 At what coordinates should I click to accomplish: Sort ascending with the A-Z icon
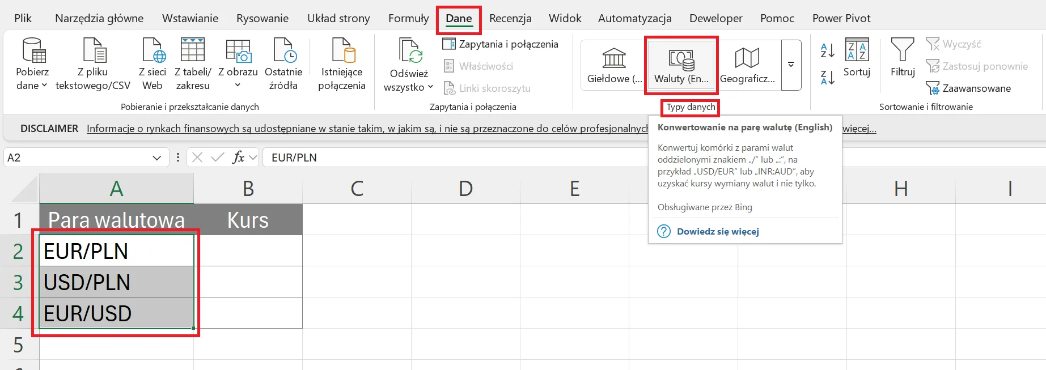(827, 51)
